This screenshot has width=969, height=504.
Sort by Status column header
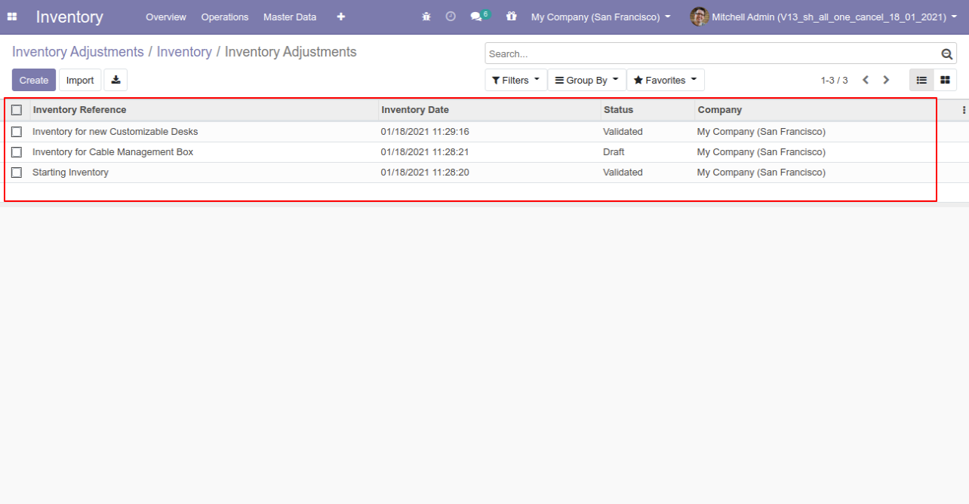pos(648,110)
